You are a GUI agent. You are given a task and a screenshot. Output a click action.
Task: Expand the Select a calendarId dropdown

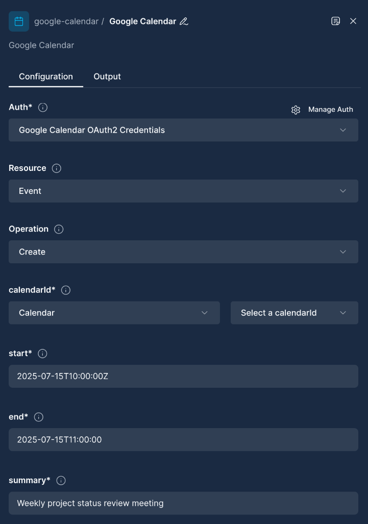(294, 313)
